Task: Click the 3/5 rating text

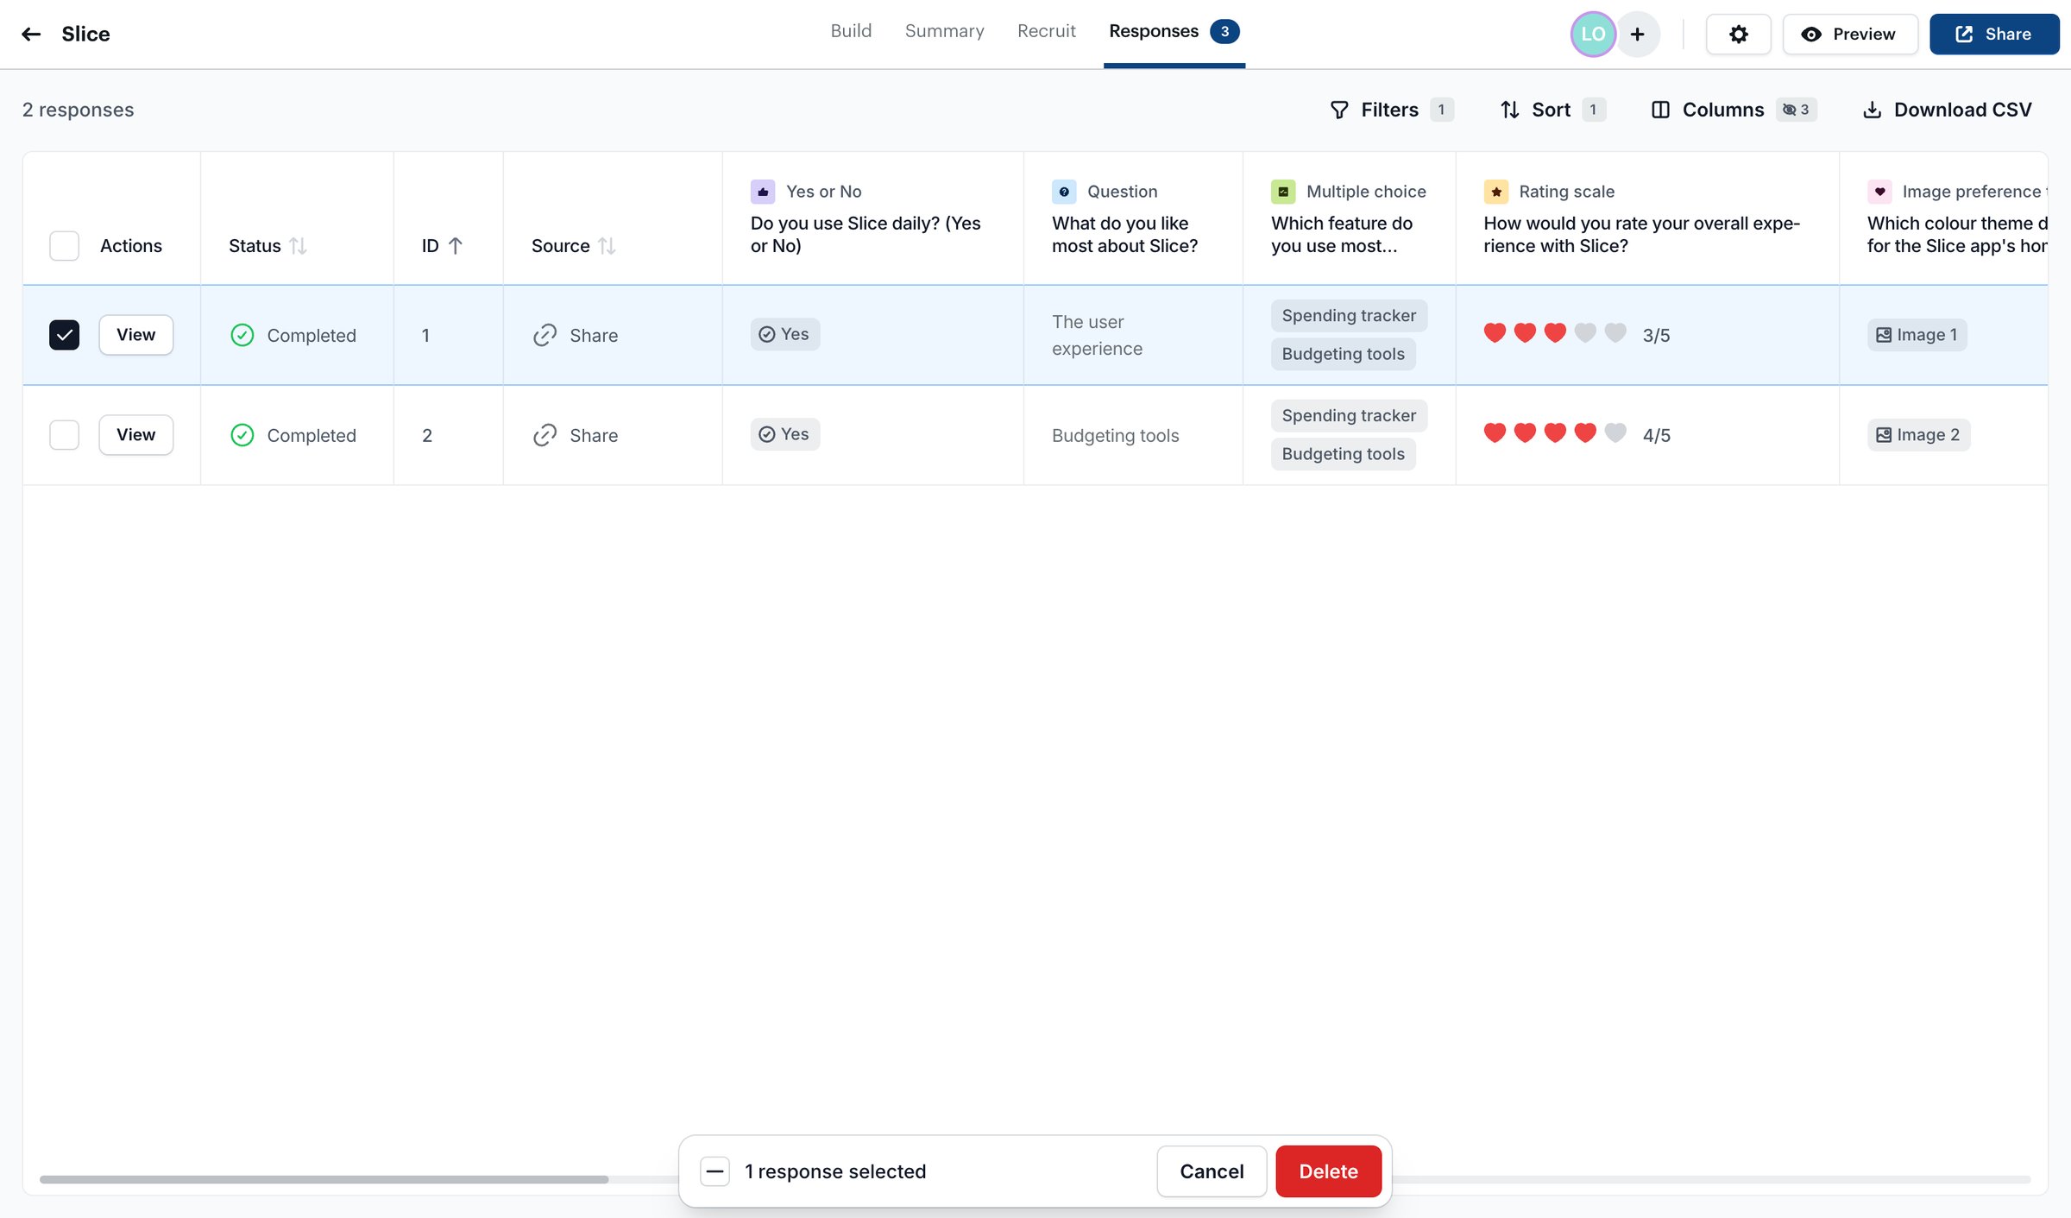Action: pos(1656,335)
